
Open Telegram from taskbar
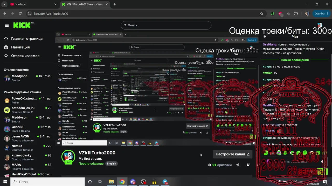pyautogui.click(x=165, y=182)
